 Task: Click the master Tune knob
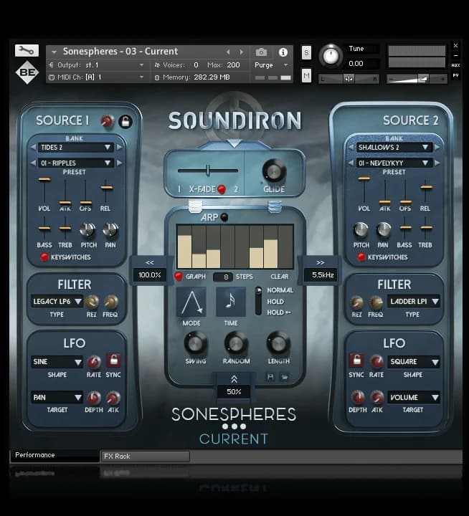[x=331, y=56]
